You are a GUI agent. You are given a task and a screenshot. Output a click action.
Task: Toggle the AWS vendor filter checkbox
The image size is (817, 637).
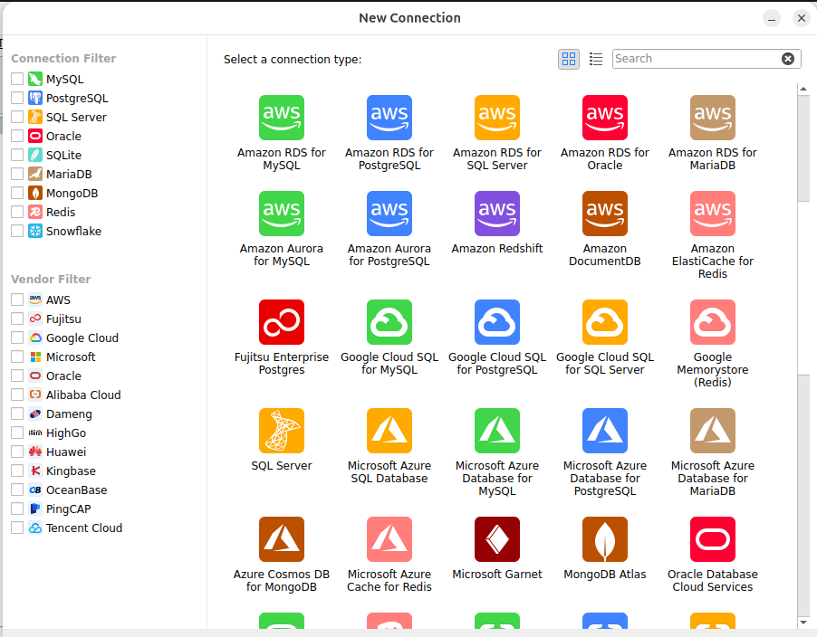17,300
